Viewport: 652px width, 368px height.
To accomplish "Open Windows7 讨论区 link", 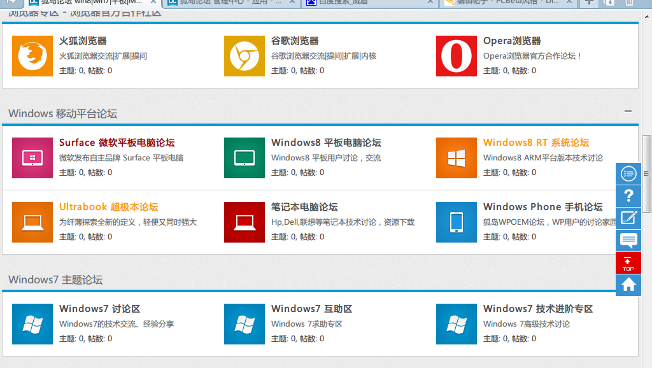I will [100, 309].
